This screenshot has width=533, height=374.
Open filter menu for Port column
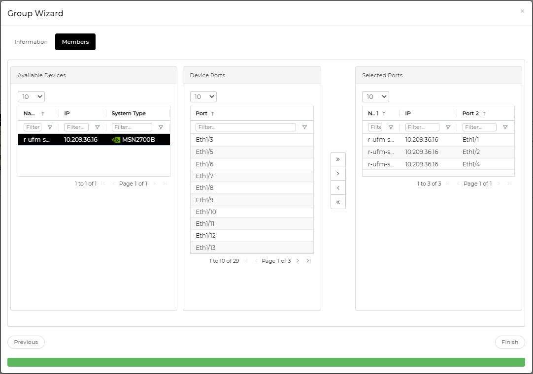pos(304,127)
